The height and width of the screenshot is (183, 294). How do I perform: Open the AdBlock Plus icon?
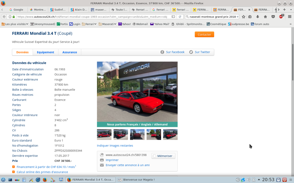click(281, 17)
